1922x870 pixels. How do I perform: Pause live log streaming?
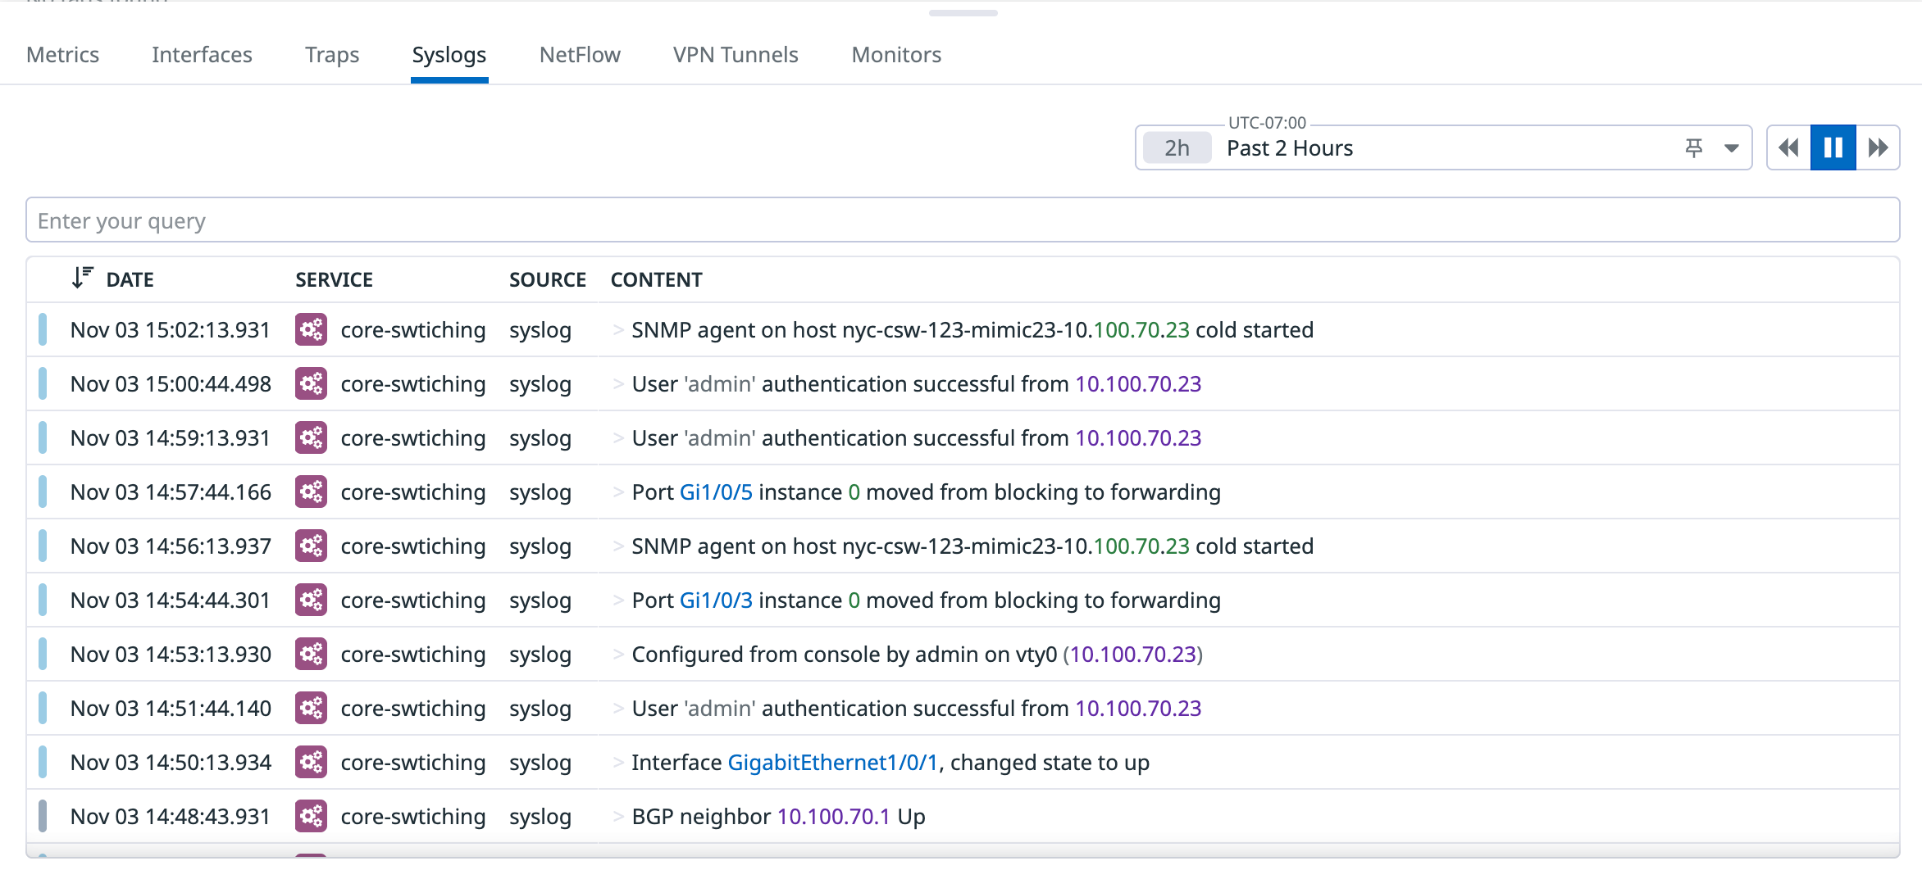(1833, 148)
